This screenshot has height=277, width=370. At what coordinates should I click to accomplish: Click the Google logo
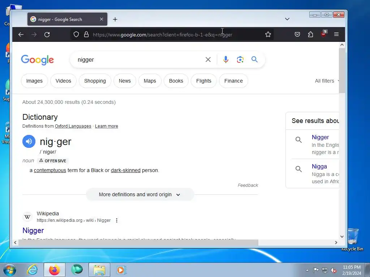(x=37, y=60)
